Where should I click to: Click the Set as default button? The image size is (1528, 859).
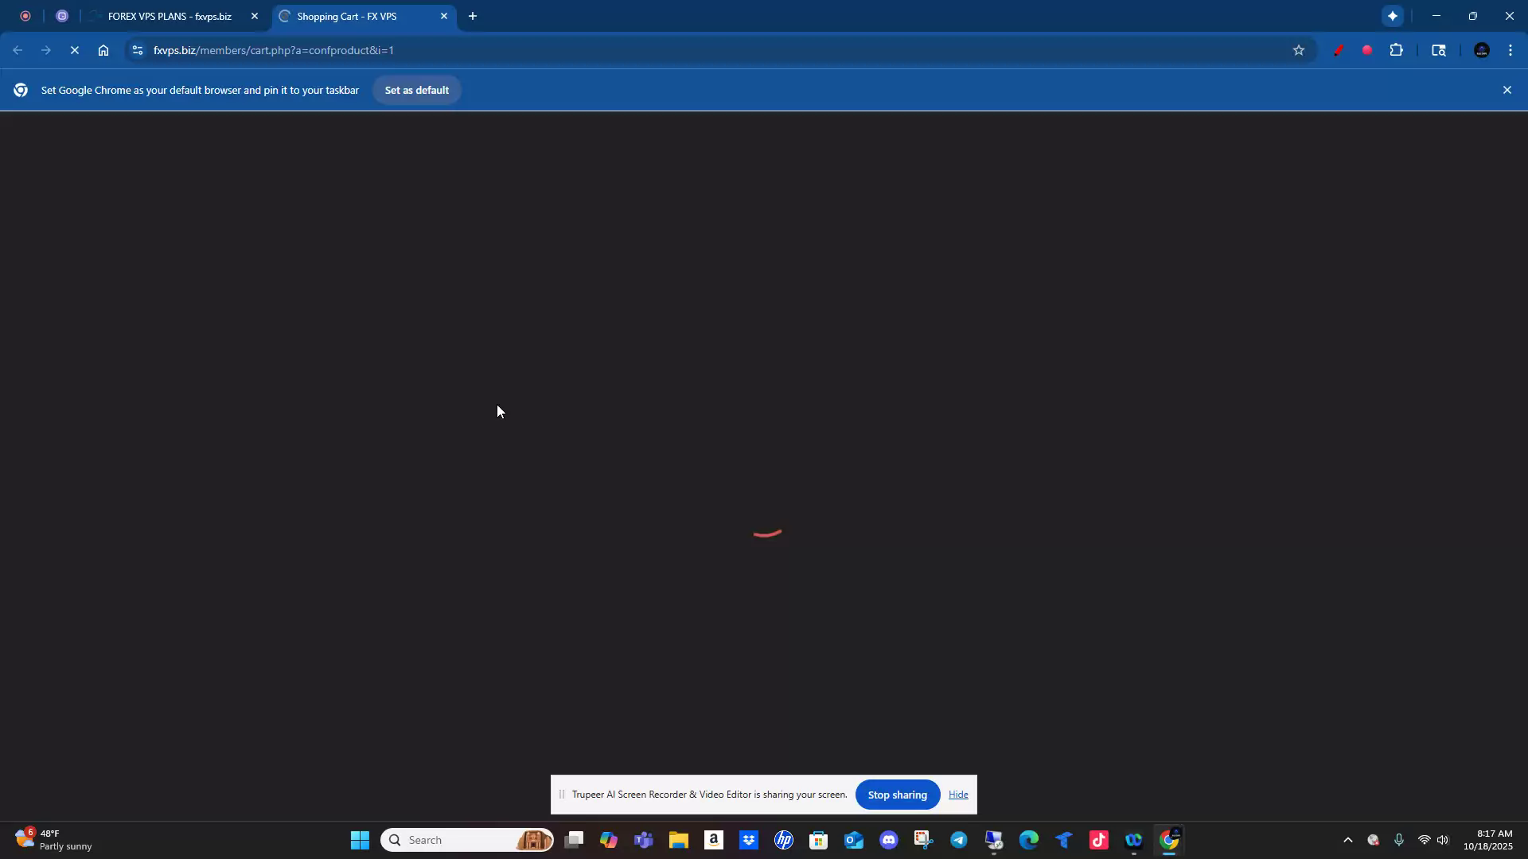pyautogui.click(x=416, y=89)
